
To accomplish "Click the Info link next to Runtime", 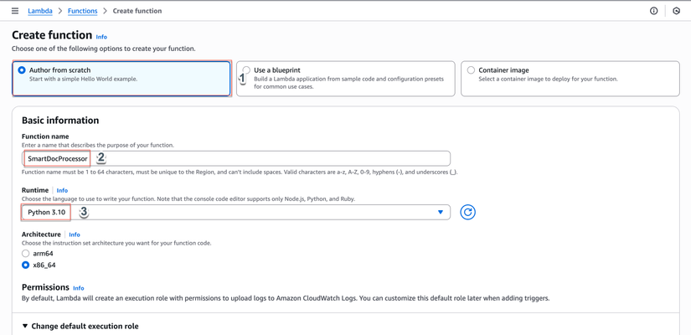I will [x=62, y=191].
